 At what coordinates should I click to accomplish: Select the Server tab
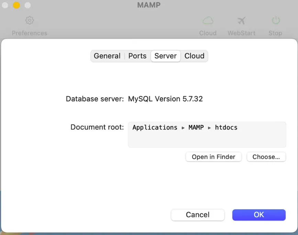(x=165, y=56)
